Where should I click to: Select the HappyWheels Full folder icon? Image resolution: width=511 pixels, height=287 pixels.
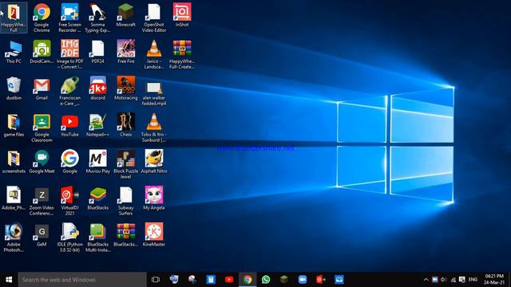[14, 18]
